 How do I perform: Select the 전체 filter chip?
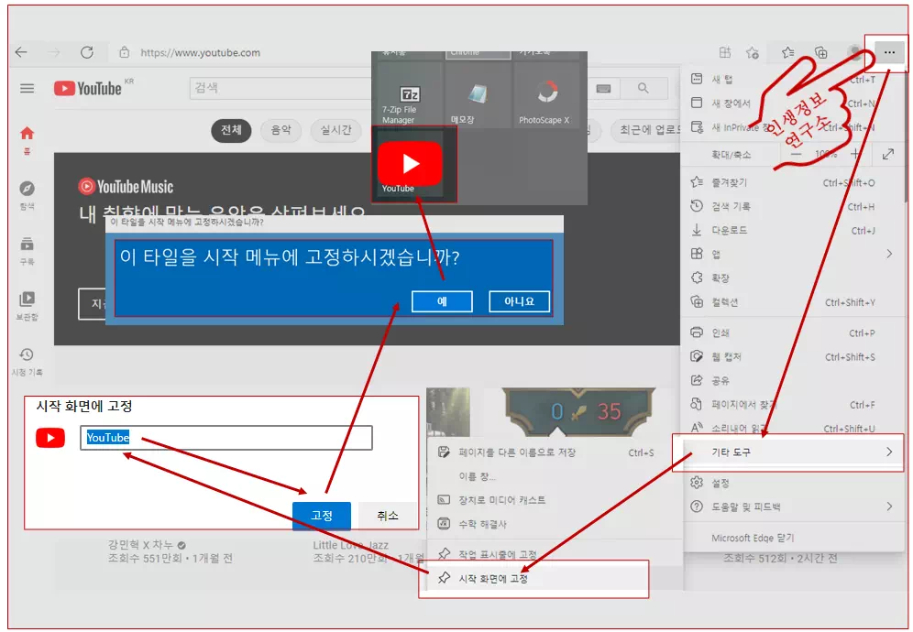(x=231, y=130)
